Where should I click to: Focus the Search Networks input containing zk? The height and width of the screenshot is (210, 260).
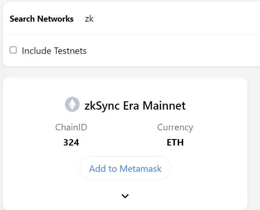click(x=172, y=18)
